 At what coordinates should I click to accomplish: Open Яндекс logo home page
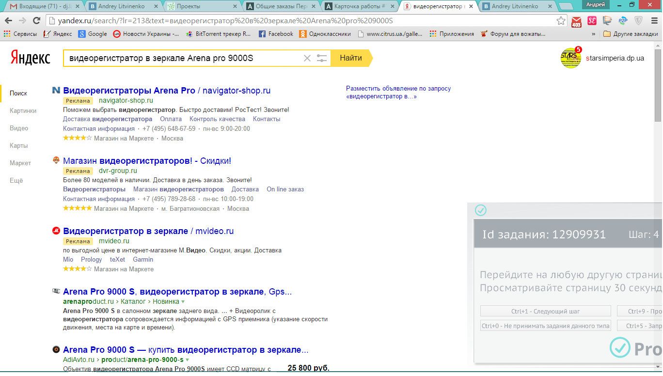(x=31, y=58)
